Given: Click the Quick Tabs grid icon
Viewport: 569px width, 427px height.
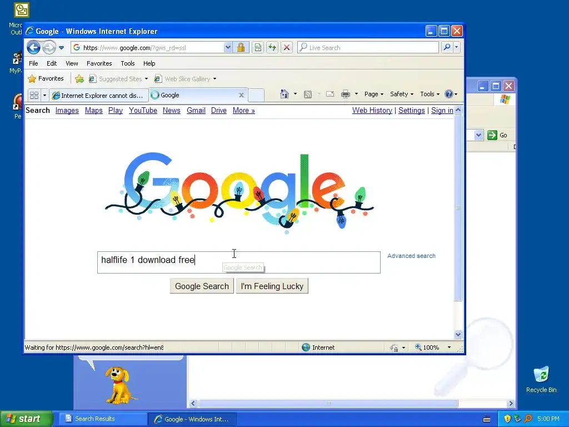Looking at the screenshot, I should [x=34, y=95].
